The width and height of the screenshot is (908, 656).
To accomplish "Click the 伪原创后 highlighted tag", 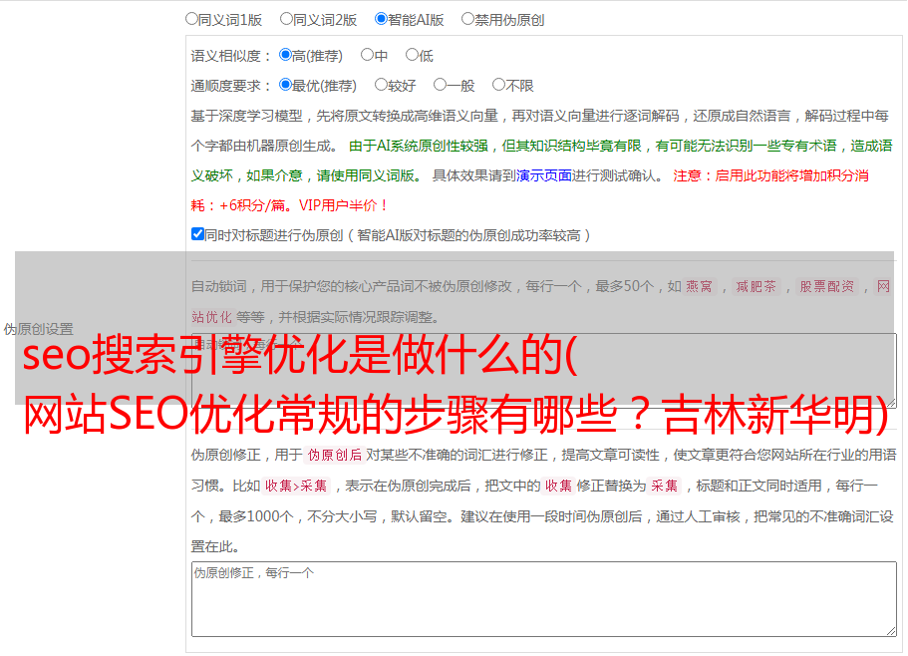I will (x=335, y=455).
